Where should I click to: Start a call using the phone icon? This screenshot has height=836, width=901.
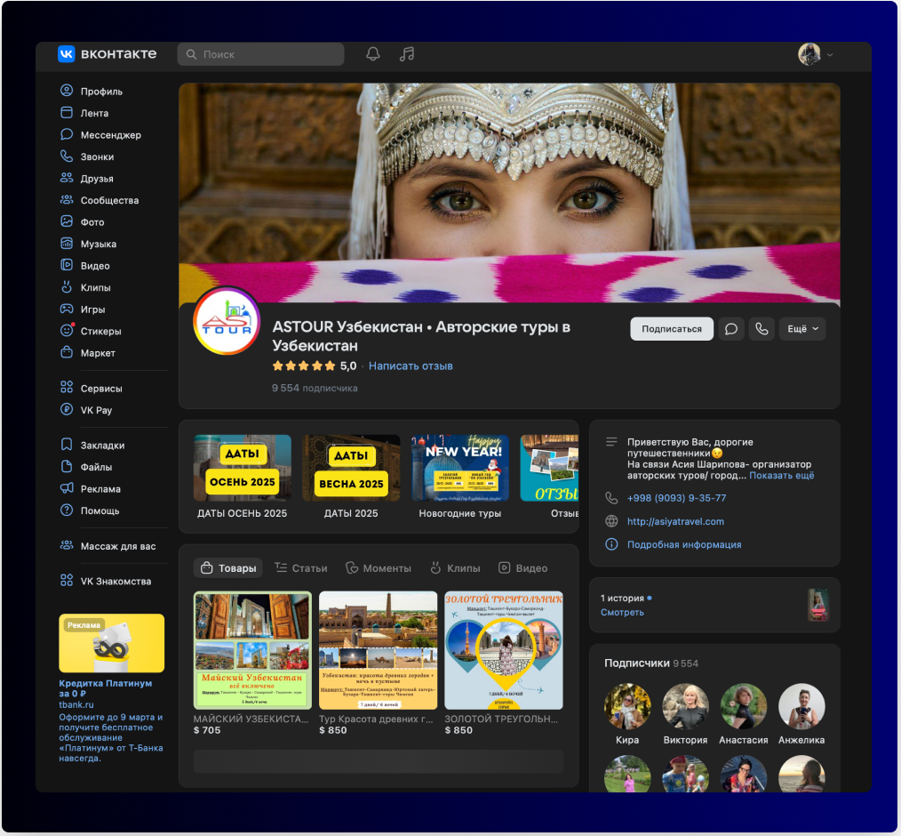coord(761,328)
